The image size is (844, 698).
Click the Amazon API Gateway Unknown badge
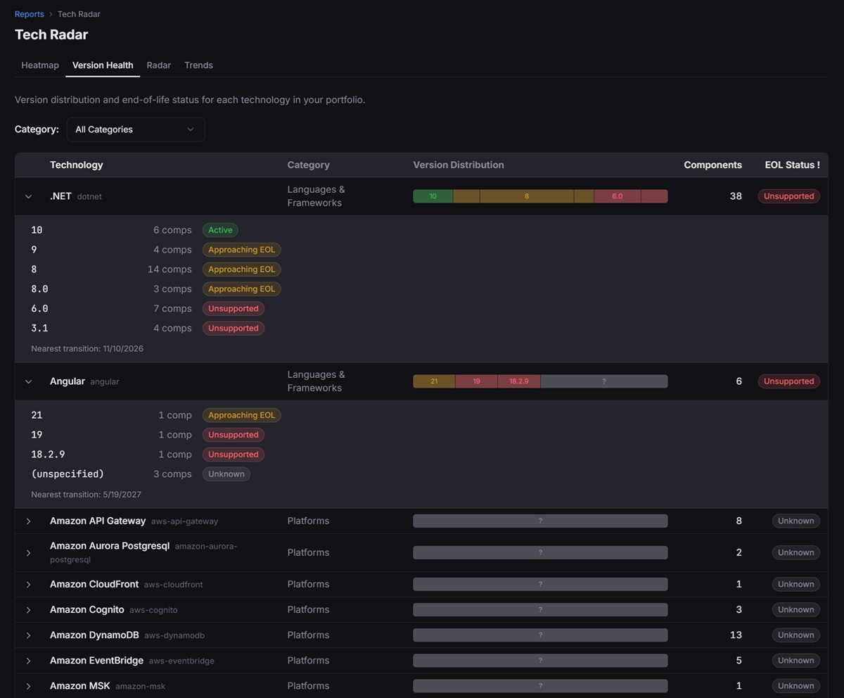pyautogui.click(x=795, y=521)
